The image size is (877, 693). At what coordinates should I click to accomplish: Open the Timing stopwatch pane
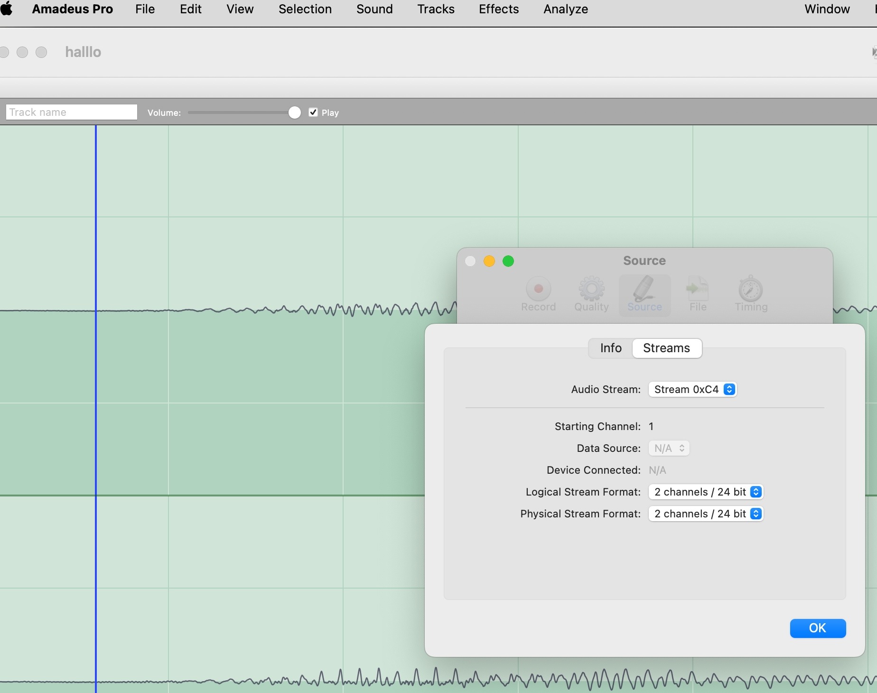pyautogui.click(x=751, y=295)
